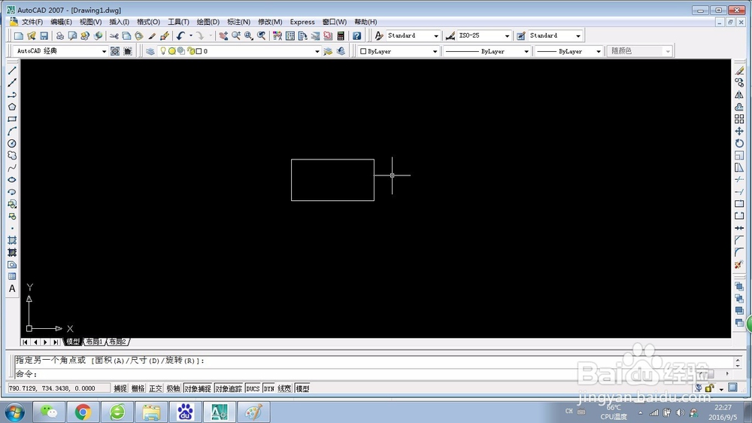Open the ByLayer color dropdown
Screen dimensions: 752x423
pos(435,51)
